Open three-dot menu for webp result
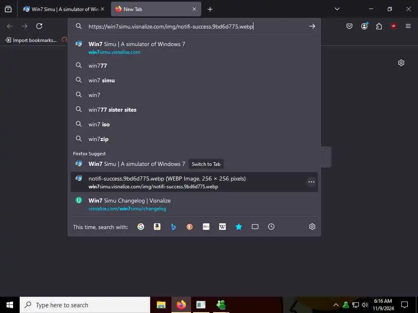Viewport: 418px width, 313px height. [311, 182]
